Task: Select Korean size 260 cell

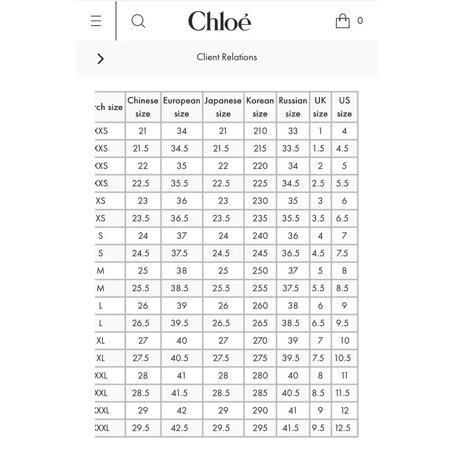Action: tap(260, 306)
